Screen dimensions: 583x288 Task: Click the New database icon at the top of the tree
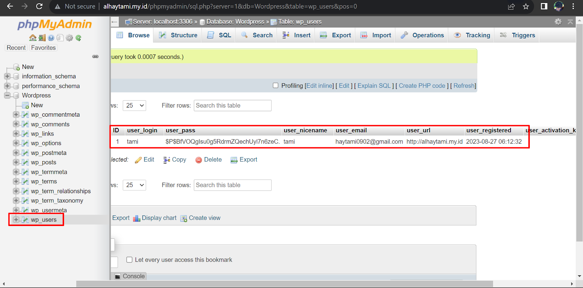pos(16,67)
